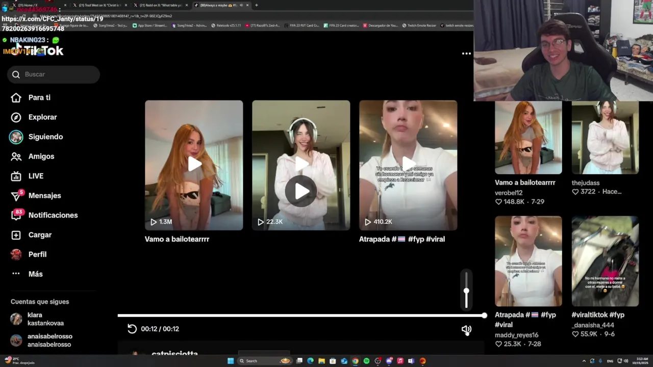
Task: Open the catpisciotta author name
Action: (174, 353)
